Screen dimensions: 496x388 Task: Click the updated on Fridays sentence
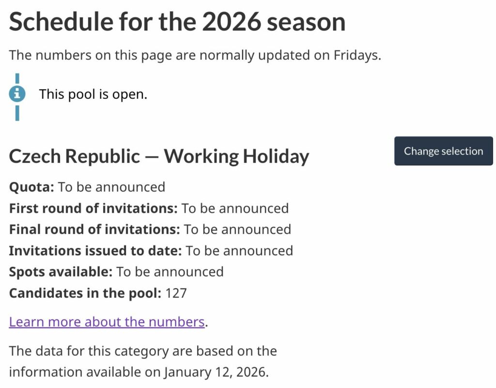point(195,55)
